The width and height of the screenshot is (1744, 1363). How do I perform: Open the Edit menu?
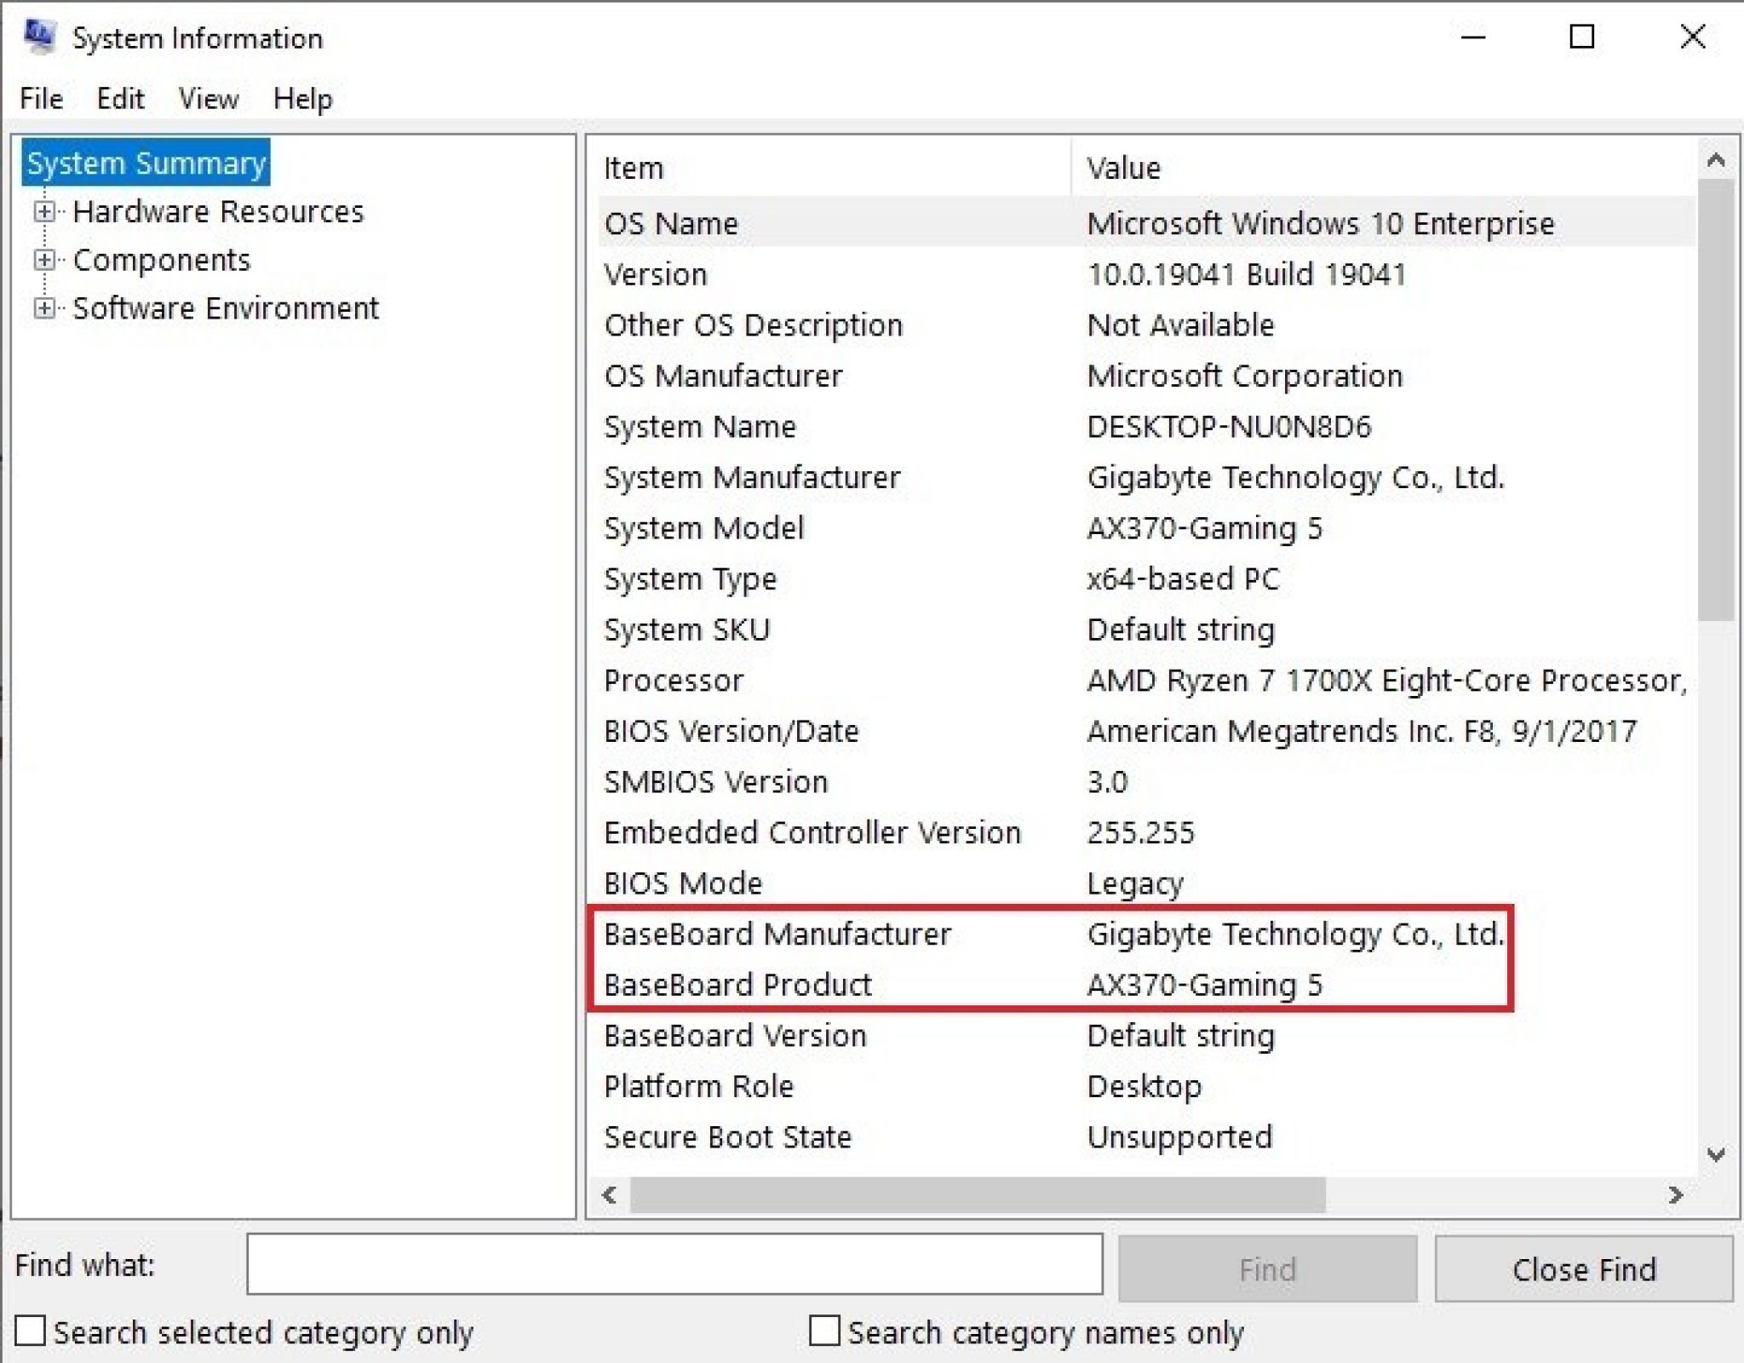121,99
